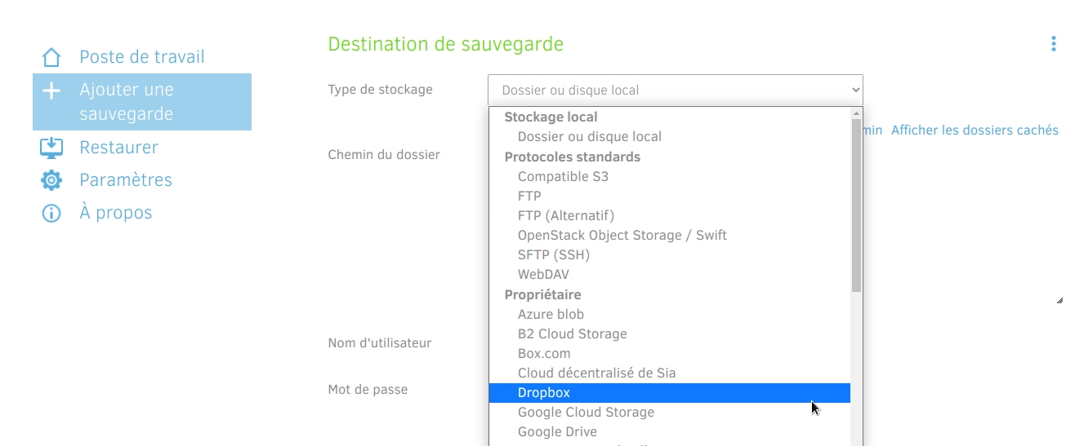Click the À propos info icon
This screenshot has width=1075, height=446.
(51, 214)
